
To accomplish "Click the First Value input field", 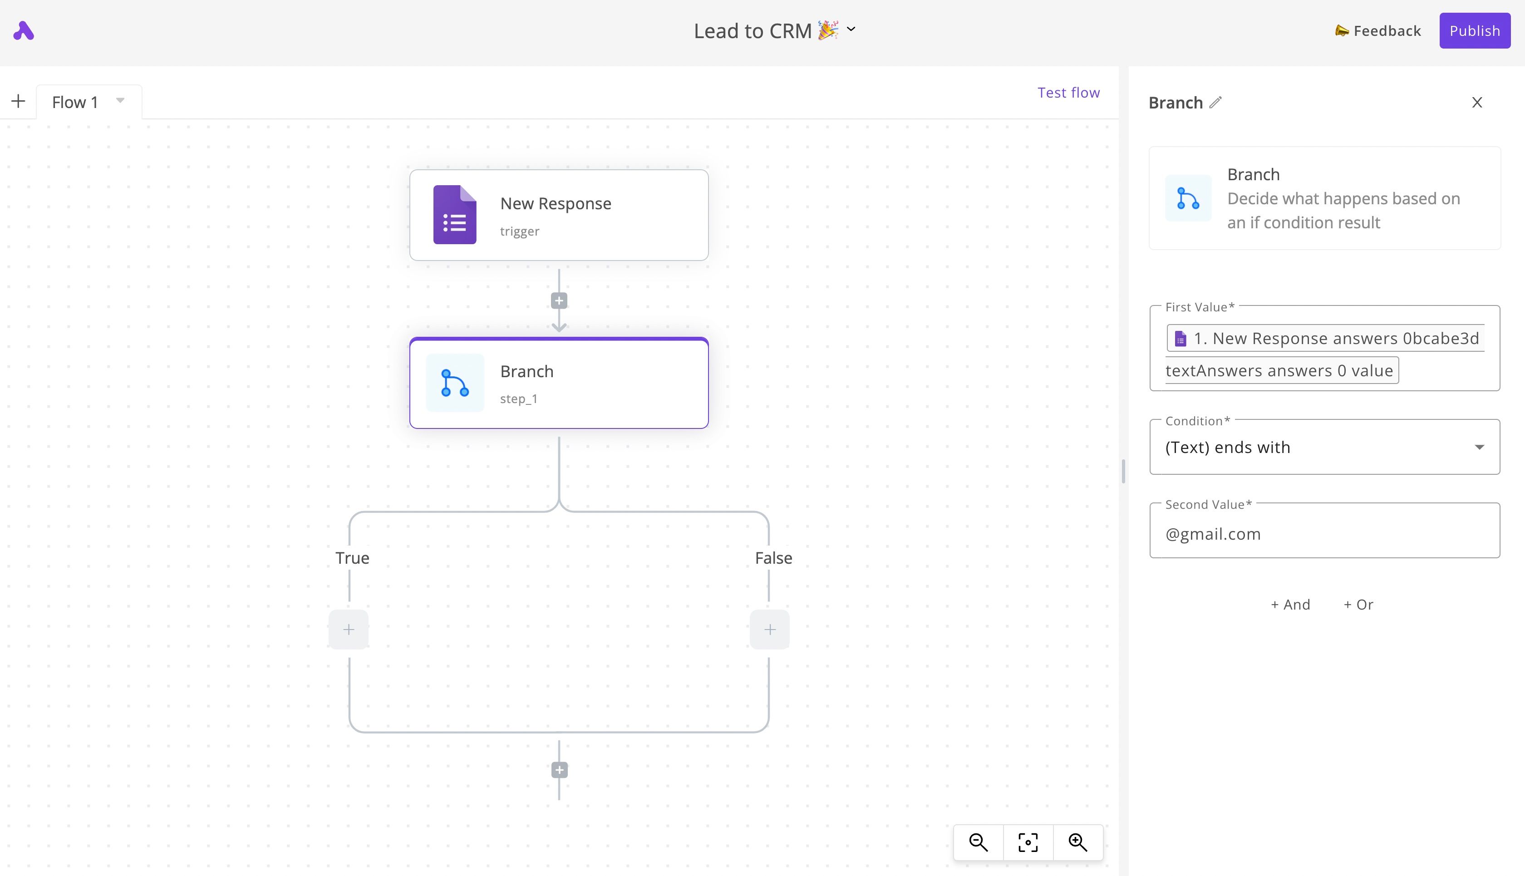I will (1325, 348).
